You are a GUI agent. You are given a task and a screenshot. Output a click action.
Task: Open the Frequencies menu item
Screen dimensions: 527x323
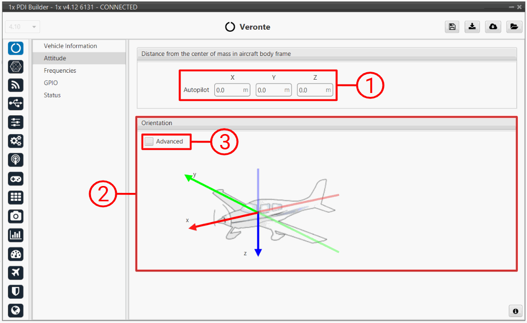point(60,71)
